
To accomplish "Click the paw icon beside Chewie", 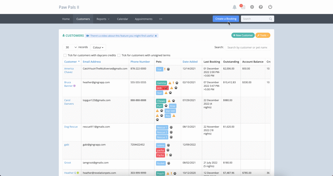I will 173,101.
